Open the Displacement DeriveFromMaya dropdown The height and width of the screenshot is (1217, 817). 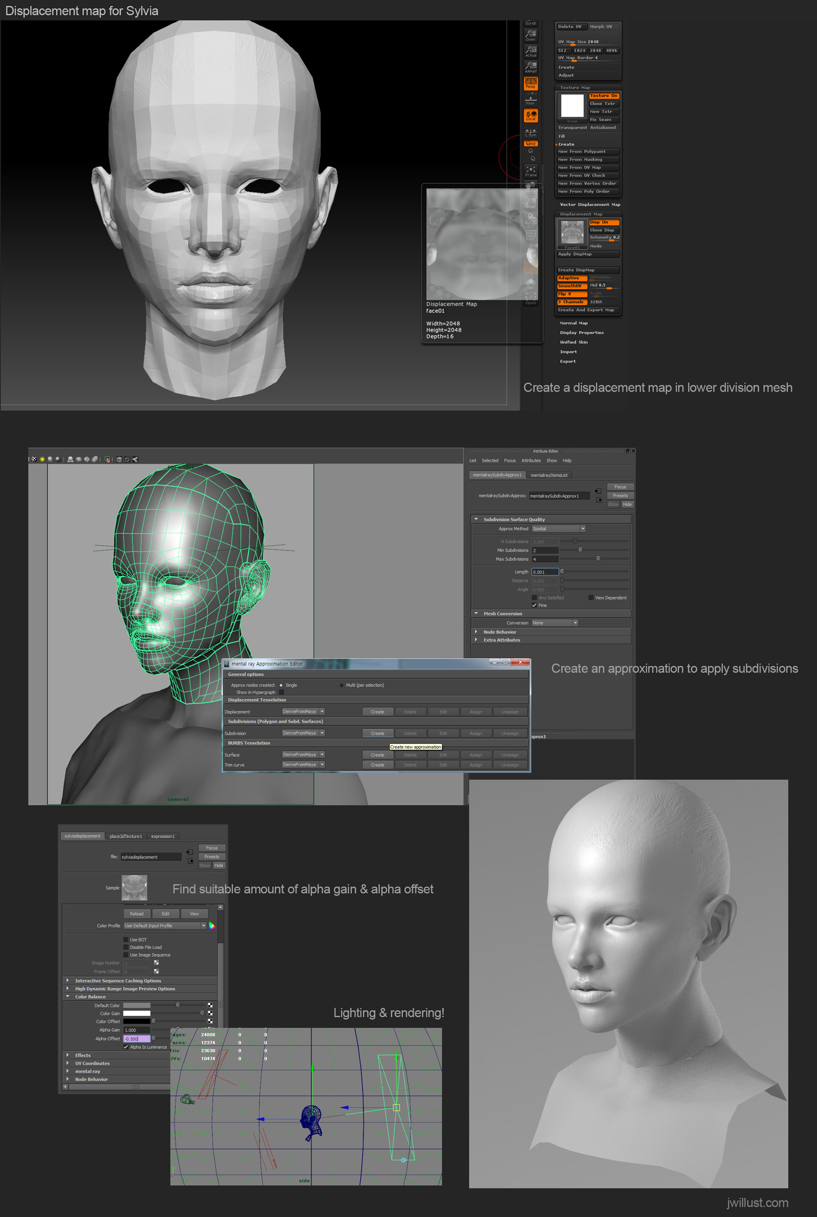[x=303, y=711]
